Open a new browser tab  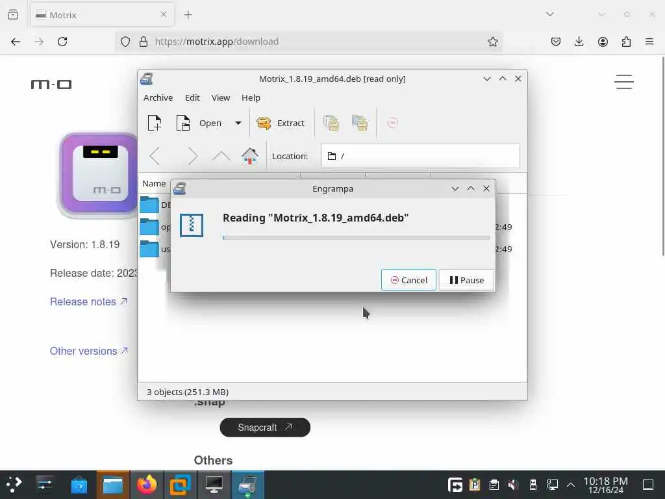click(188, 15)
